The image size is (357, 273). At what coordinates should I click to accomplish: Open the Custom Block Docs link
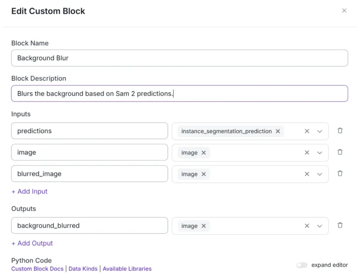(x=37, y=269)
